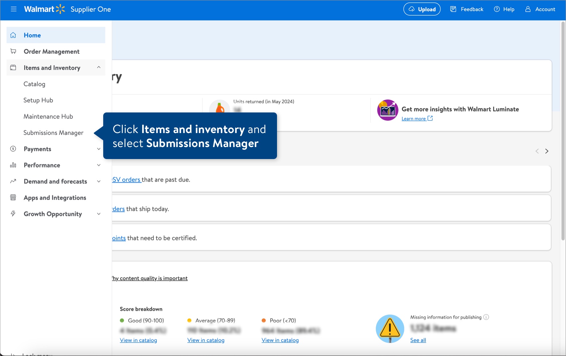Click the Demand and forecasts trend icon
Screen dimensions: 566x356
coord(13,181)
